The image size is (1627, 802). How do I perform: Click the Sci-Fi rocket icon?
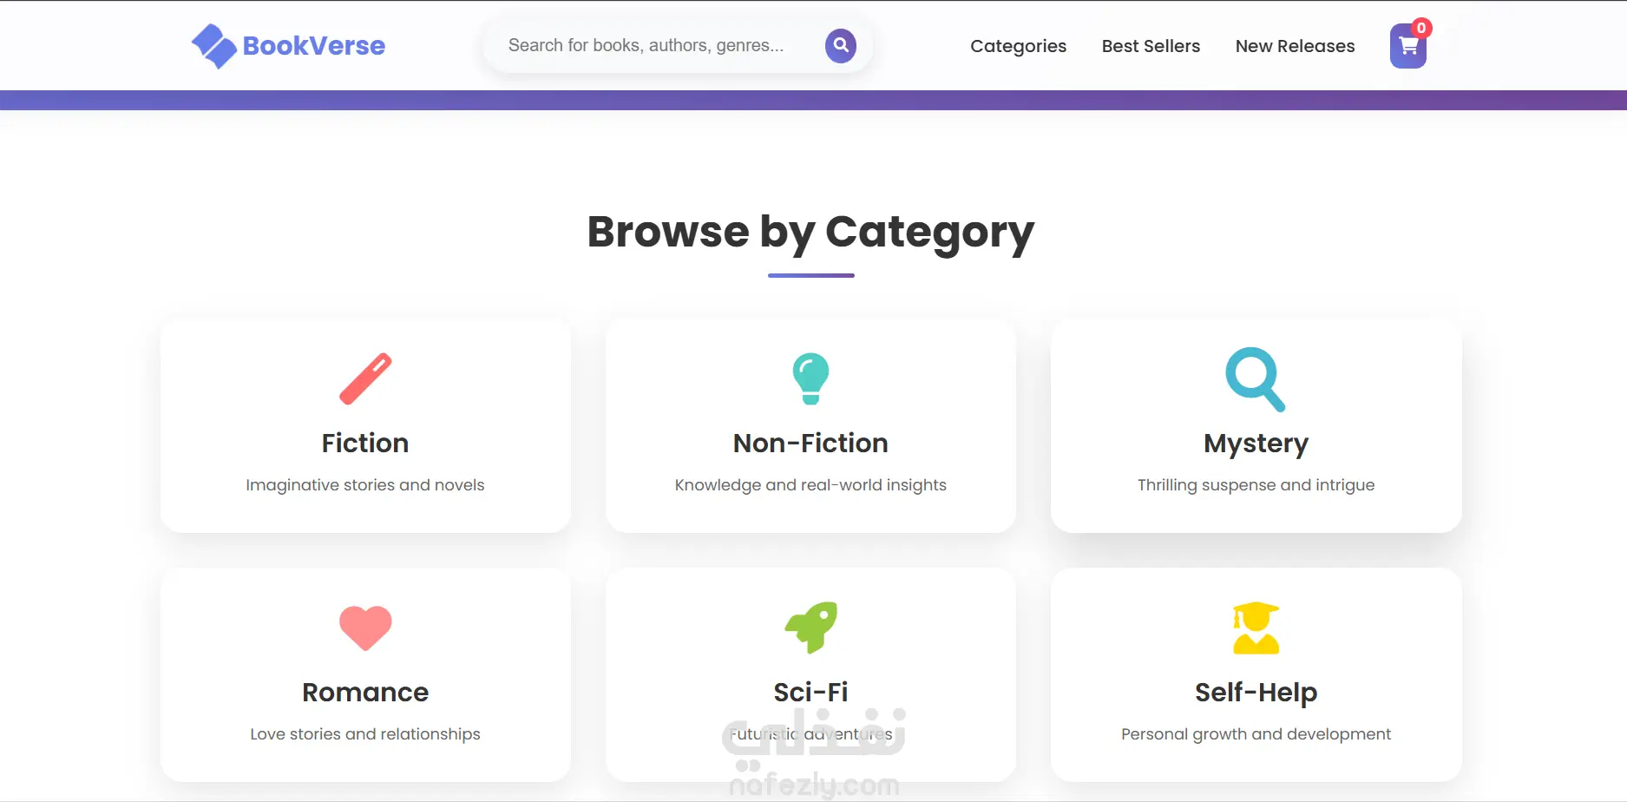810,628
